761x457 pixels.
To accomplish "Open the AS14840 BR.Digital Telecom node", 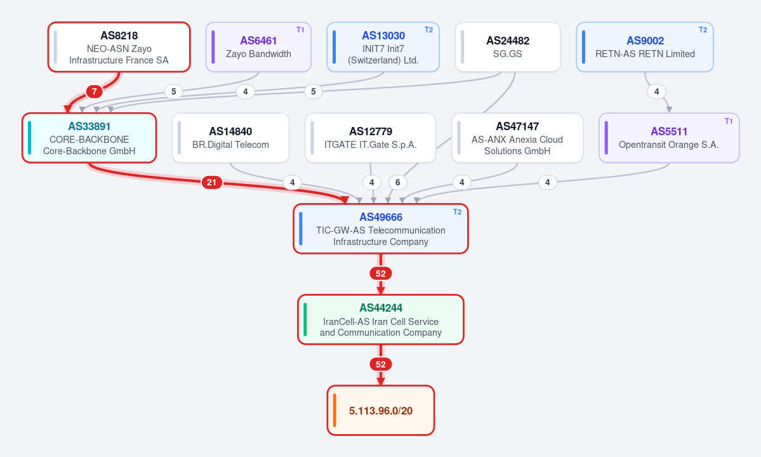I will 230,138.
